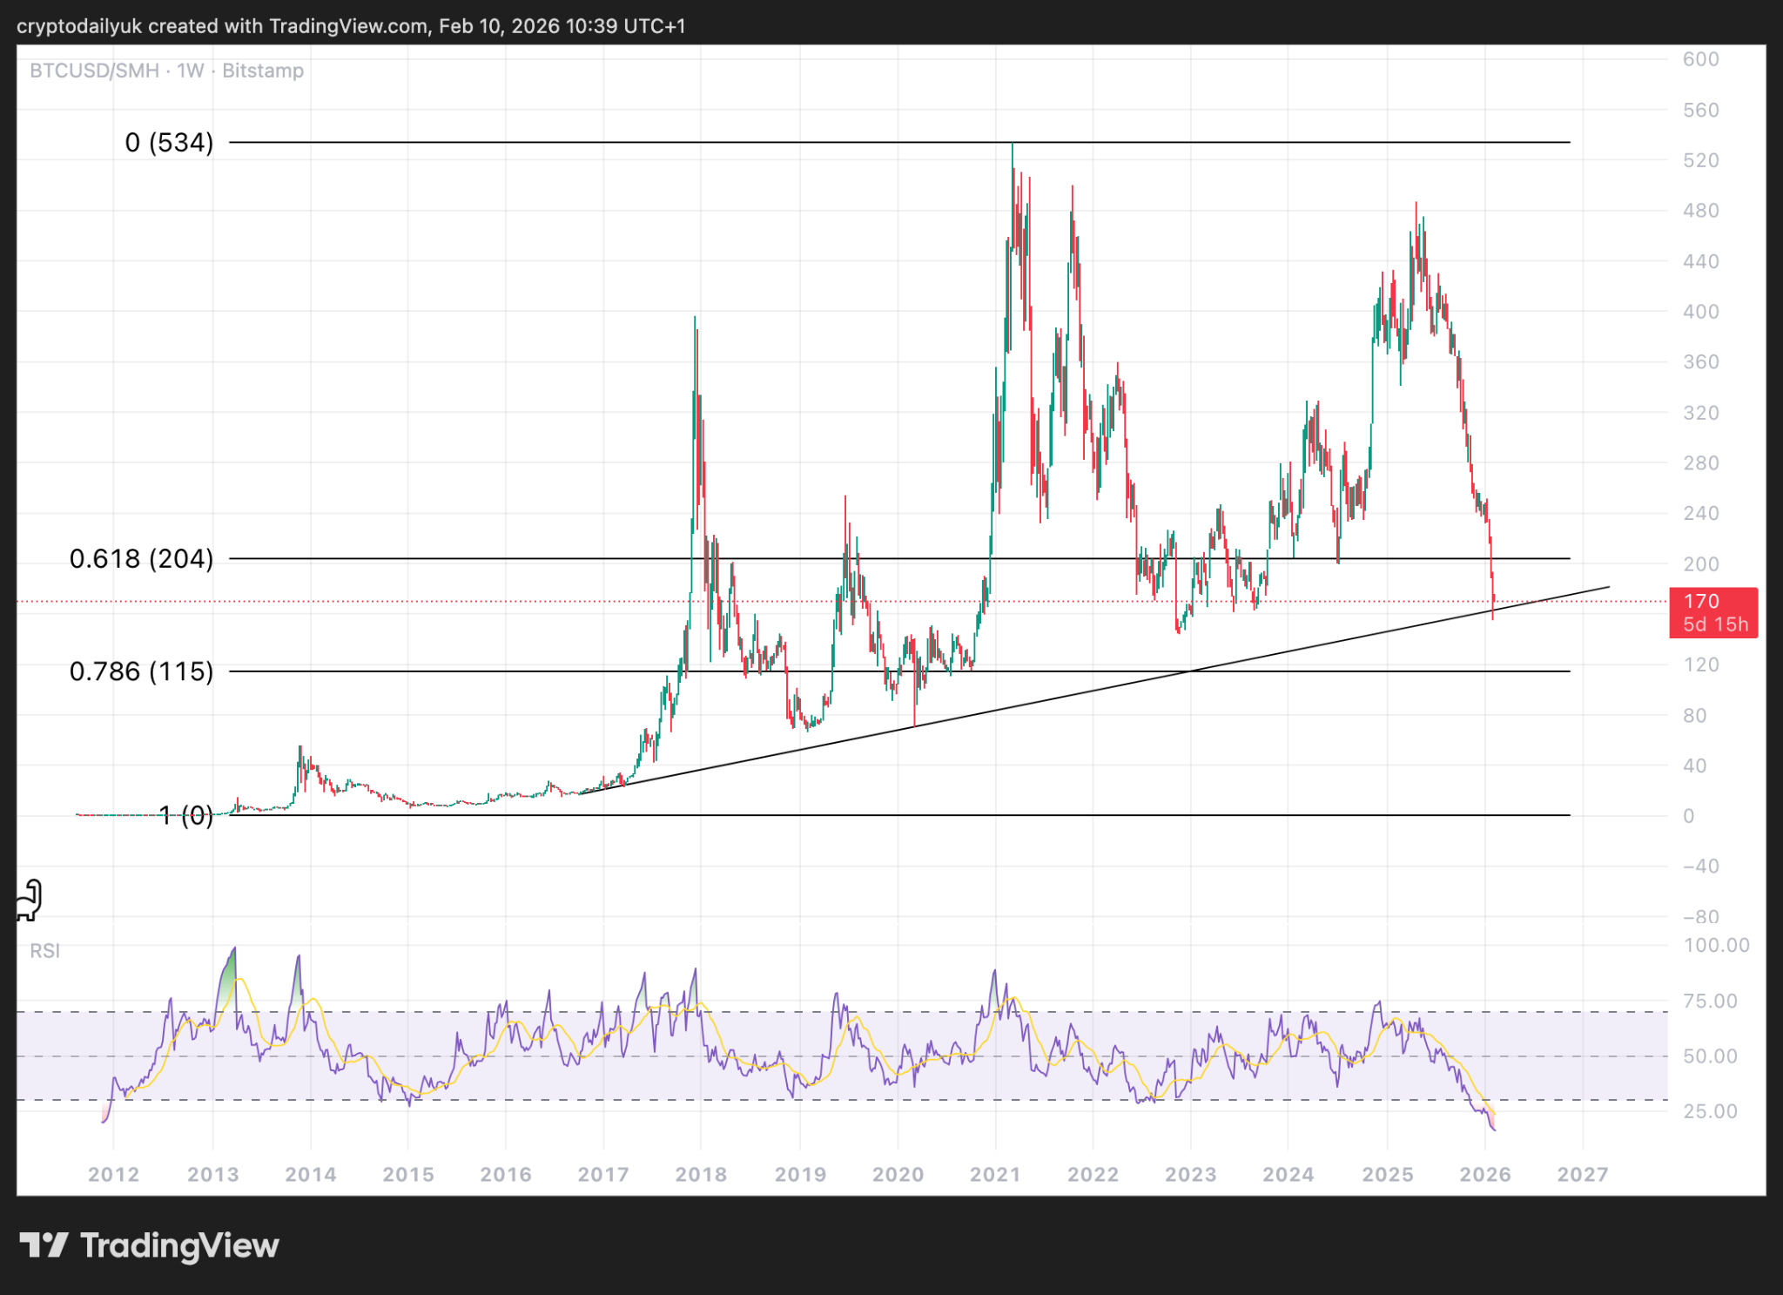Select the 50.00 RSI scale label
Viewport: 1783px width, 1295px height.
coord(1711,1056)
